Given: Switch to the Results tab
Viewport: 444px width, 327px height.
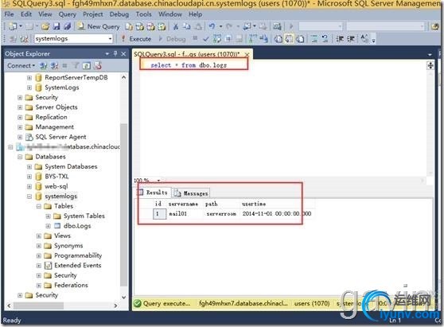Looking at the screenshot, I should click(154, 193).
